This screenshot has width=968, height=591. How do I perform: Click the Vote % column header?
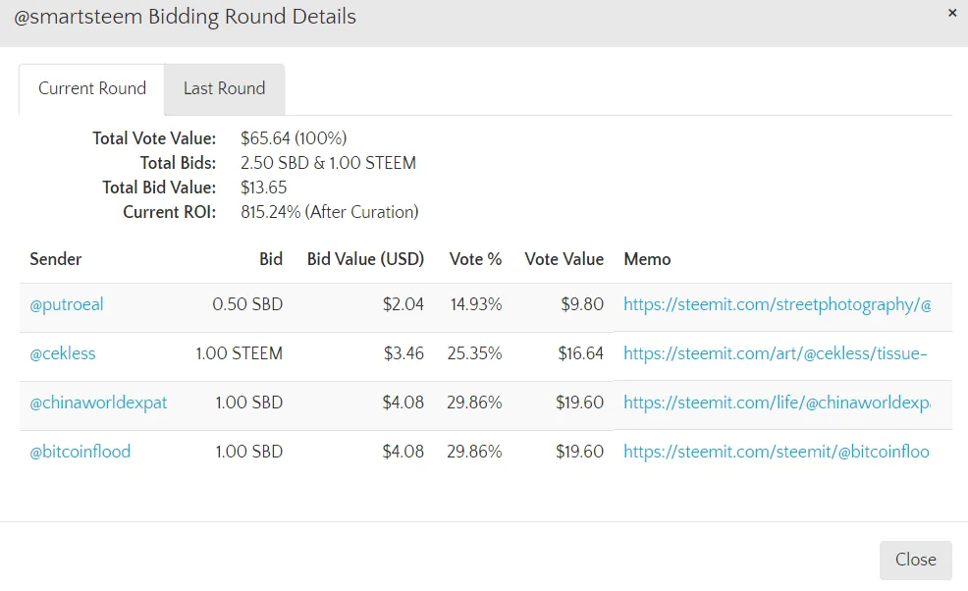coord(475,259)
